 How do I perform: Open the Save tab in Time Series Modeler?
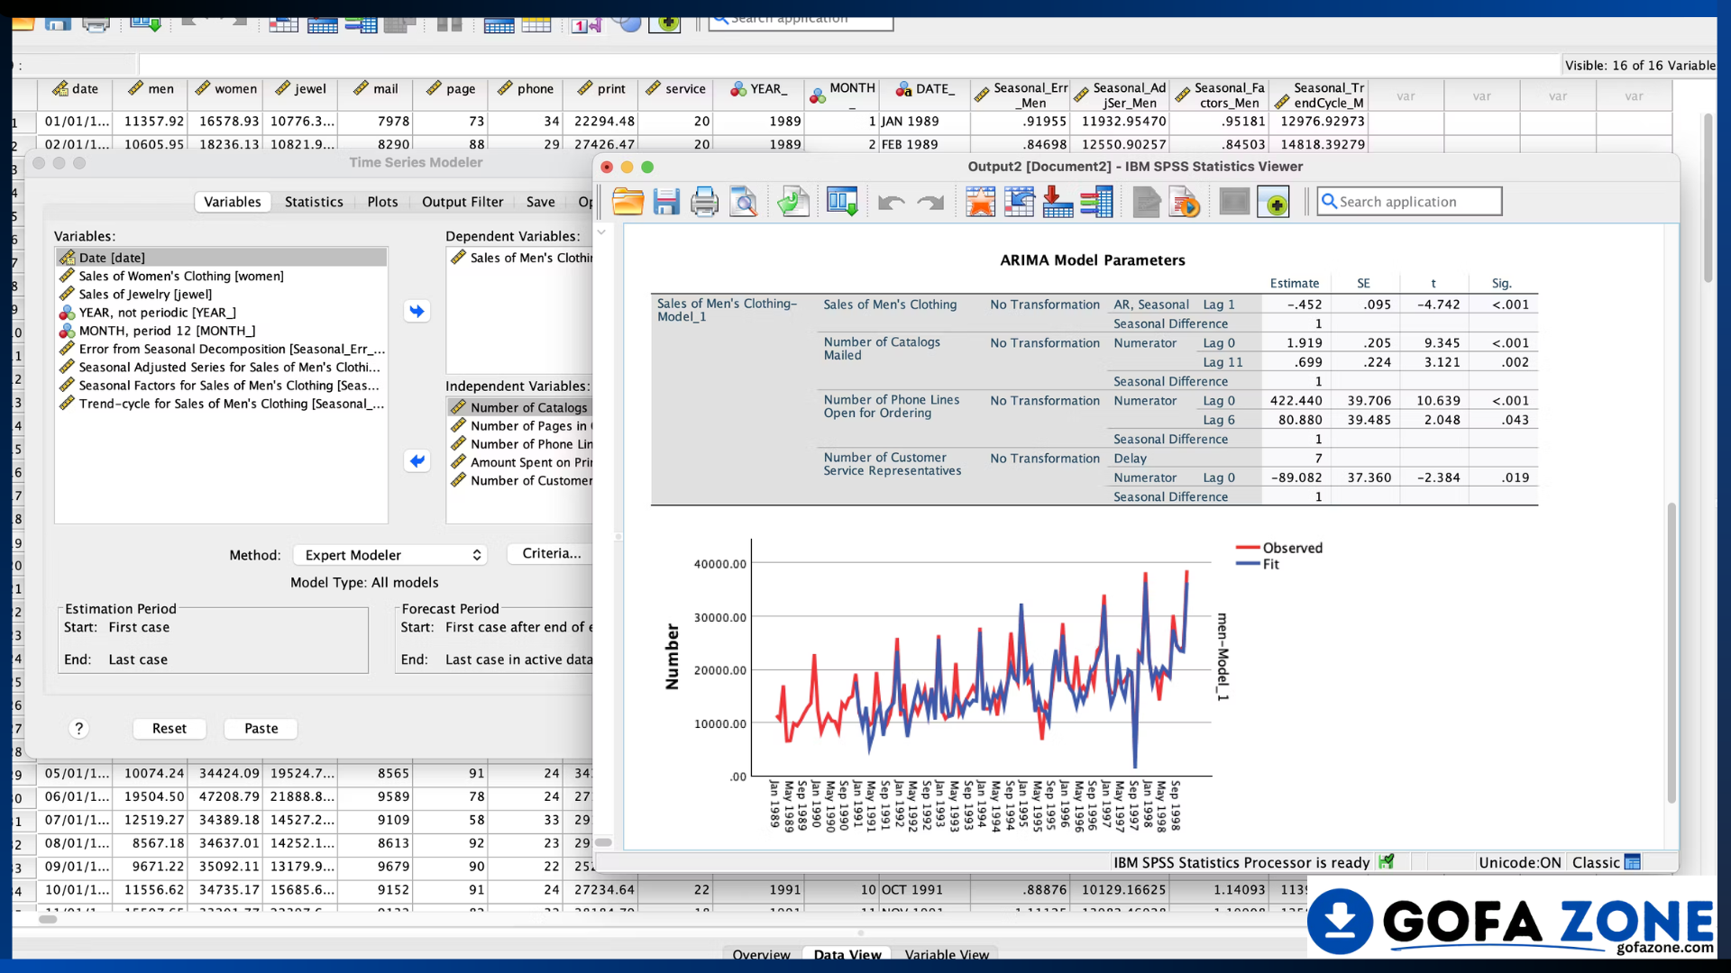540,202
